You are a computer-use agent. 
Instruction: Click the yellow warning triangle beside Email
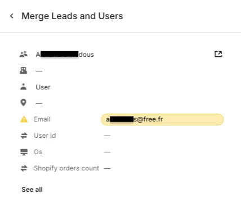point(24,119)
